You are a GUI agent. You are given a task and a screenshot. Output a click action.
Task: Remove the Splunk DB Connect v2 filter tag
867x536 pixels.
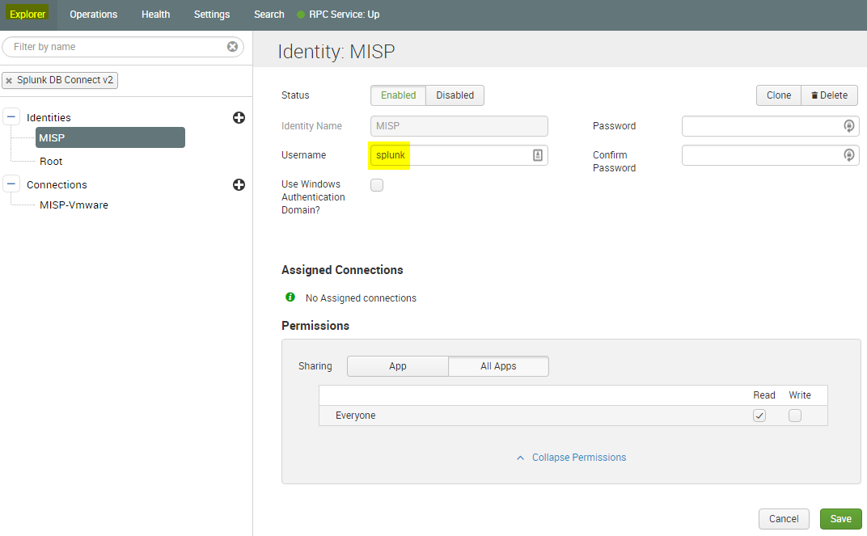(x=9, y=81)
